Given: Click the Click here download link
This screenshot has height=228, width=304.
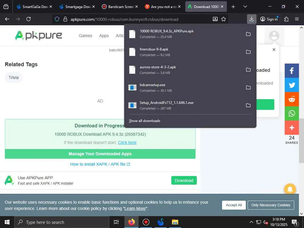Looking at the screenshot, I should point(127,142).
